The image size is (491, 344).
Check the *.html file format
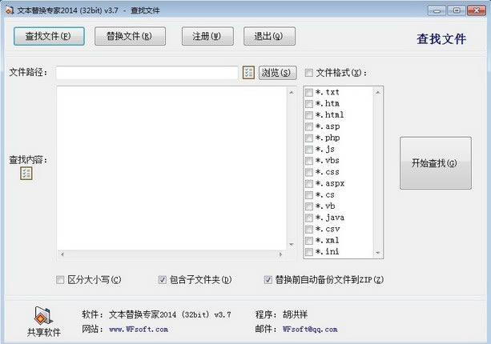point(309,115)
